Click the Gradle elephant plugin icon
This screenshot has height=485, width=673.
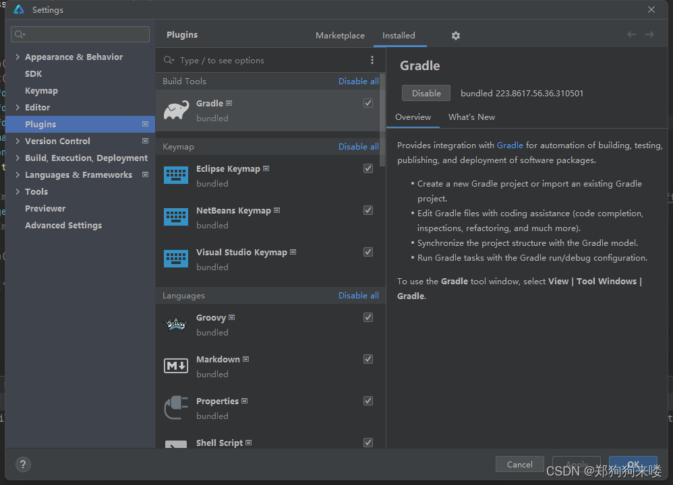[x=177, y=110]
